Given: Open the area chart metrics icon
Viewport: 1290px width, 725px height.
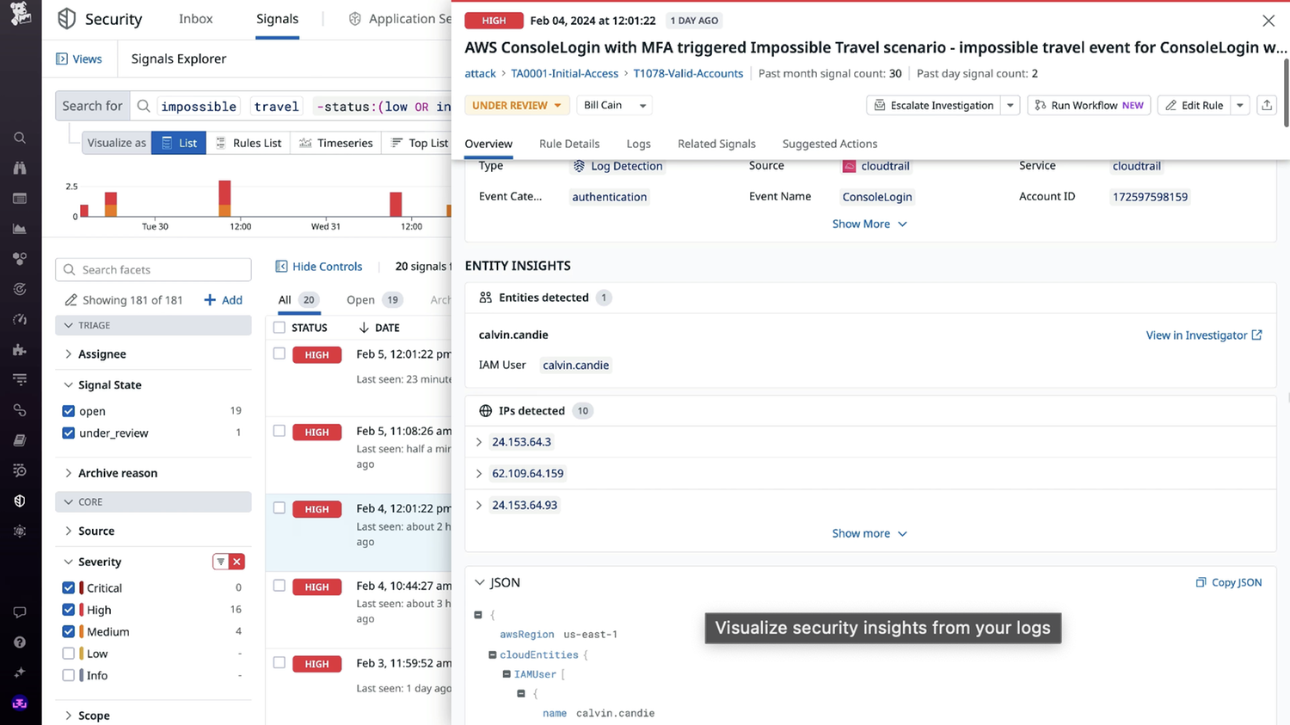Looking at the screenshot, I should coord(20,229).
